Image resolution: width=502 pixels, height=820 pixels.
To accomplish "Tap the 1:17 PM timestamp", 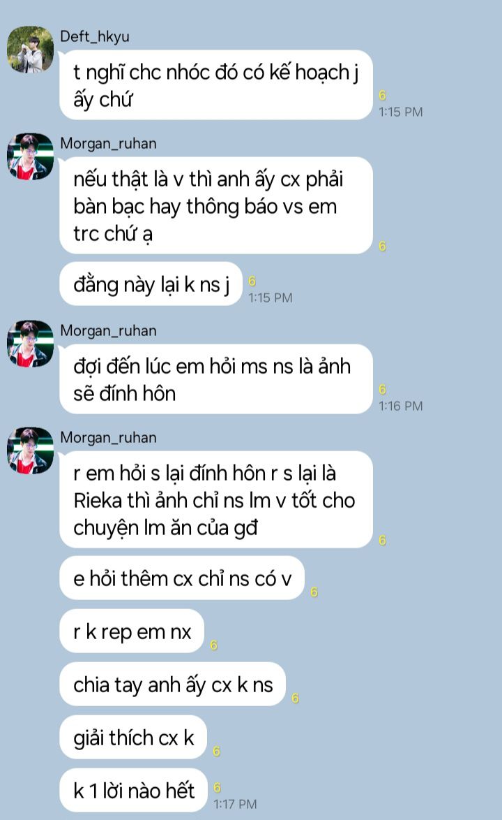I will coord(236,805).
